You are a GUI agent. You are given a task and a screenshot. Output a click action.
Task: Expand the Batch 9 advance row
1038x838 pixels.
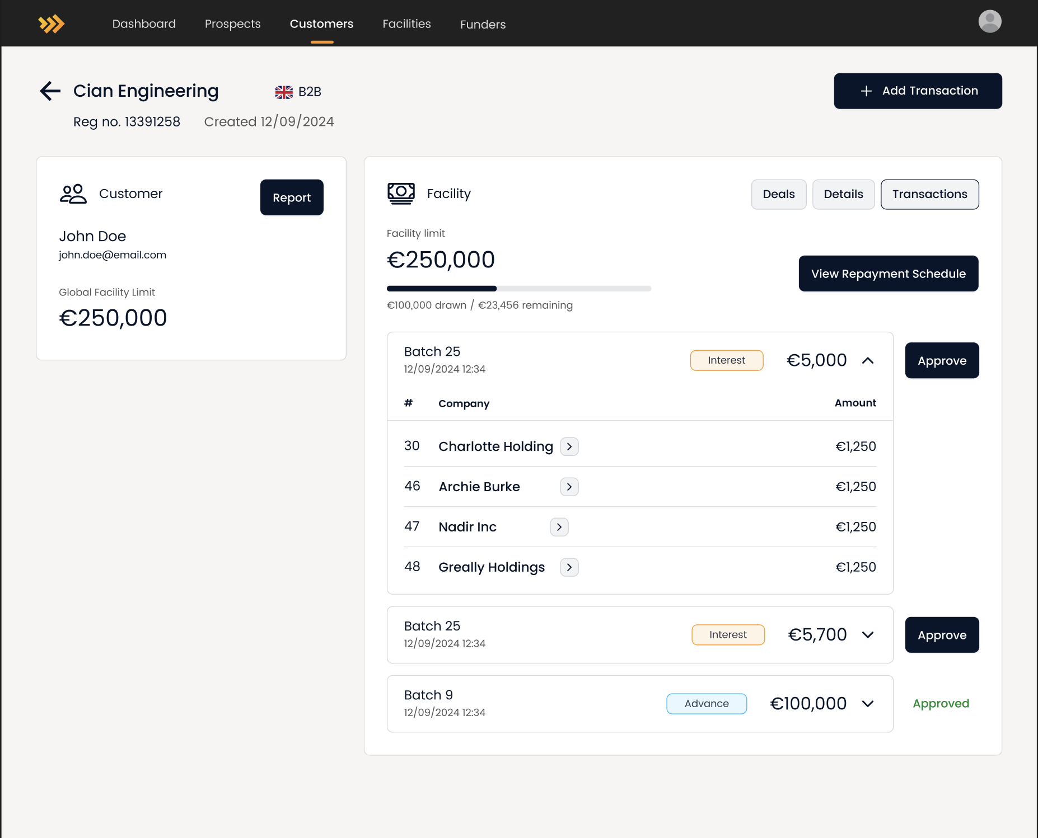pyautogui.click(x=868, y=703)
